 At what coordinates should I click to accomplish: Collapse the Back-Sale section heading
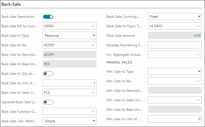(x=11, y=4)
